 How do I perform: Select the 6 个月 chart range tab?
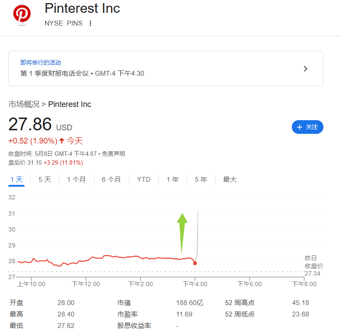(x=111, y=180)
